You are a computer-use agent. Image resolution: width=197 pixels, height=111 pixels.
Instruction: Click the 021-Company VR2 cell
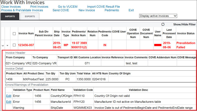19,63
